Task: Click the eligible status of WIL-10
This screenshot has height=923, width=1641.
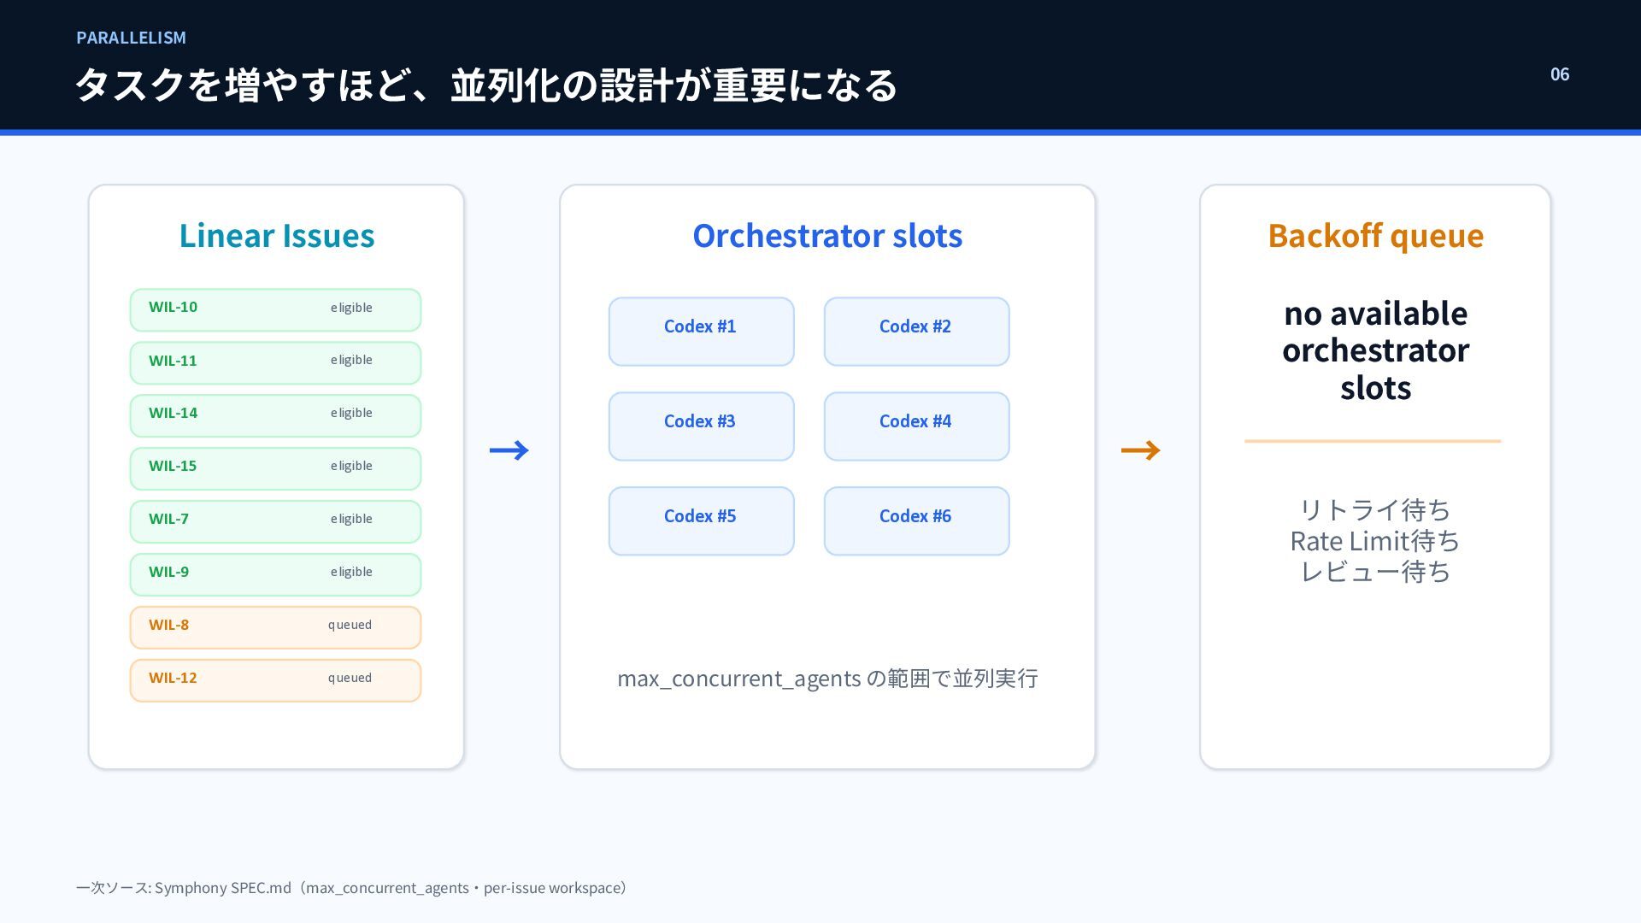Action: (351, 308)
